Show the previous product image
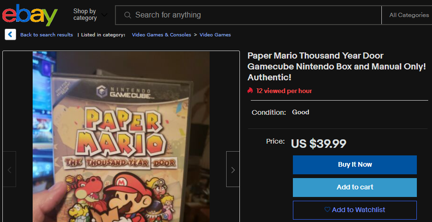 (9, 169)
